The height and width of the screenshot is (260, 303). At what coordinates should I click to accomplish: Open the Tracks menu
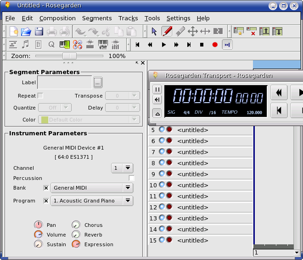point(128,18)
